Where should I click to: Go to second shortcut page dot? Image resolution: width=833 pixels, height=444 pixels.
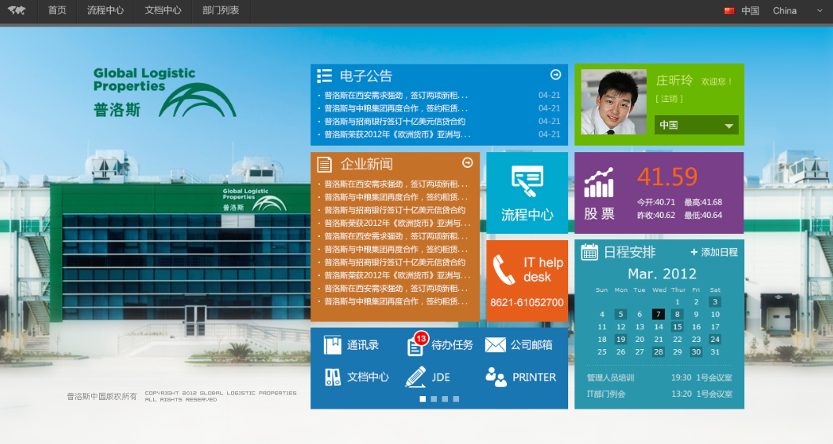(x=434, y=399)
